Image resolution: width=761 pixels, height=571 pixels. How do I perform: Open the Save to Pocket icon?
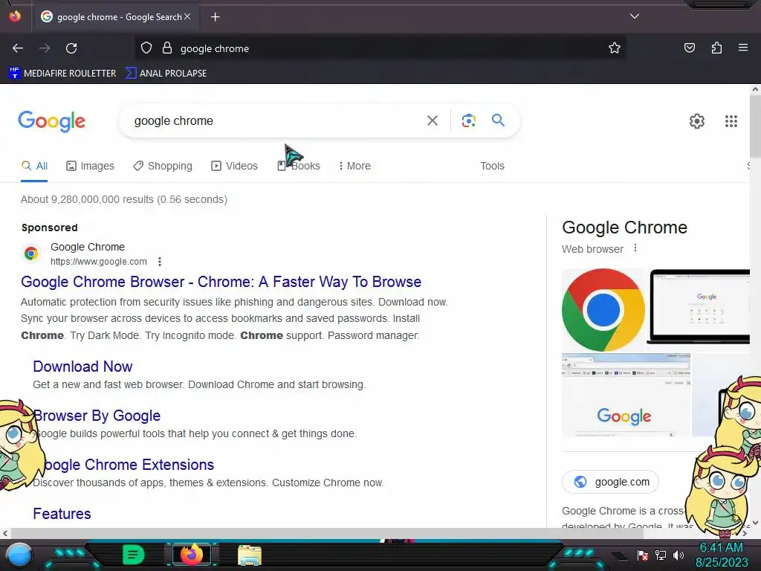689,48
